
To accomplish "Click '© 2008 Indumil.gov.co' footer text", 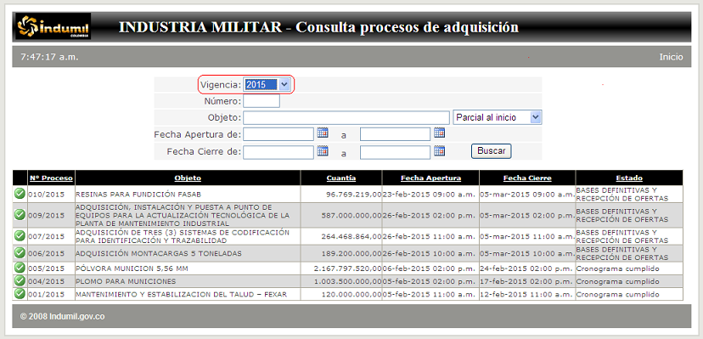I will [x=62, y=316].
